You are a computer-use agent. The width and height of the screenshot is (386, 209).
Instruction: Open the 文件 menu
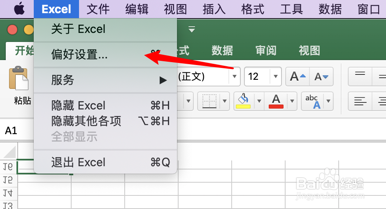pos(98,9)
